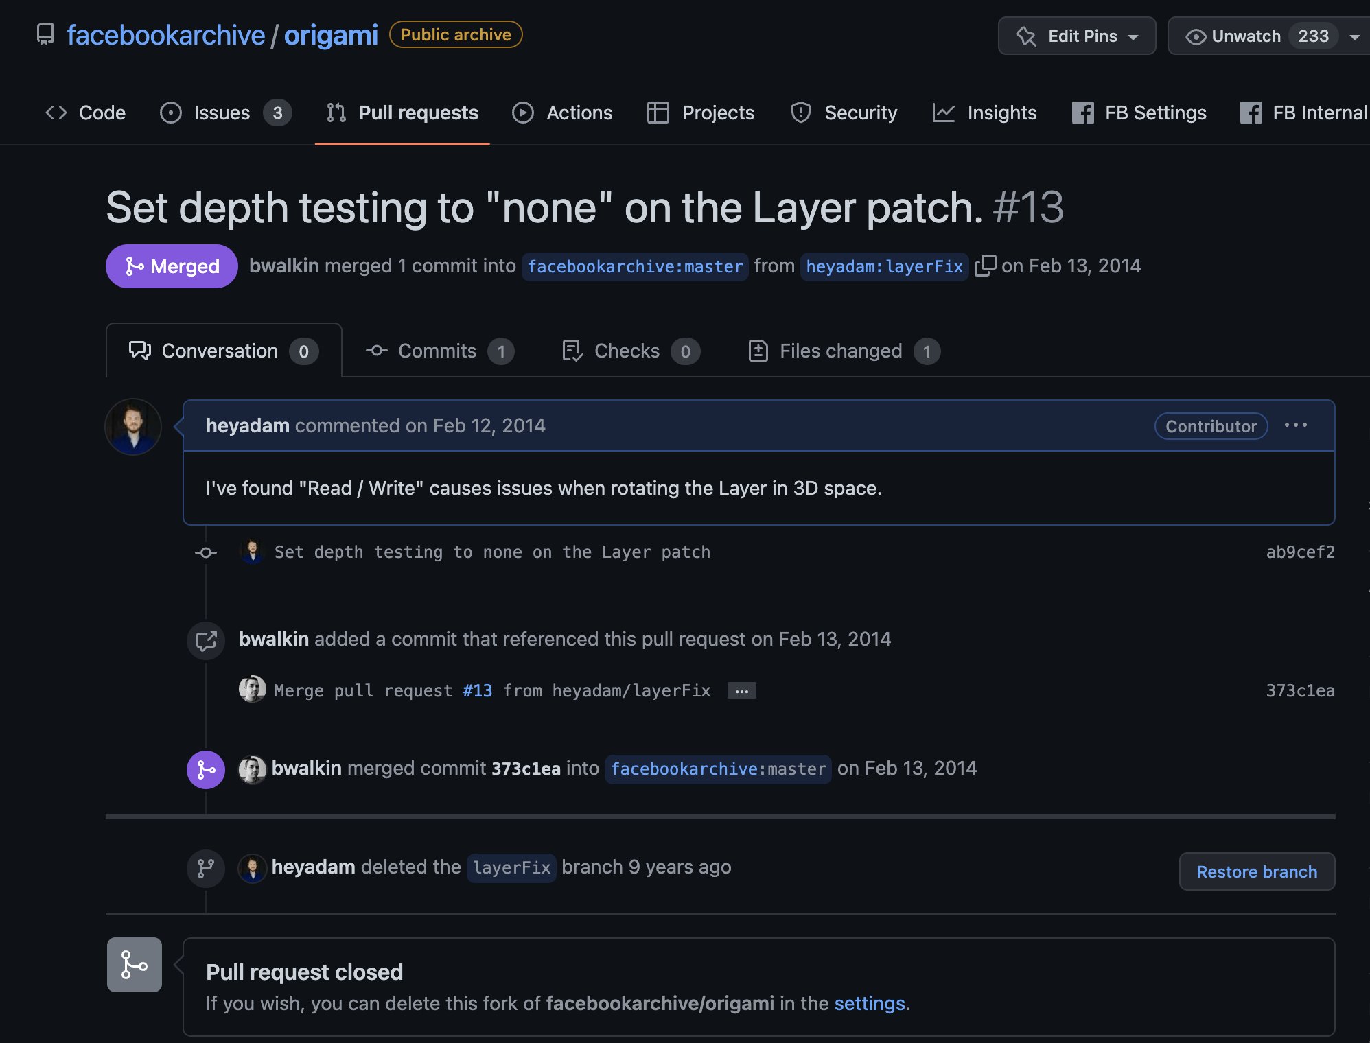This screenshot has height=1043, width=1370.
Task: Click the Restore branch button
Action: (1257, 871)
